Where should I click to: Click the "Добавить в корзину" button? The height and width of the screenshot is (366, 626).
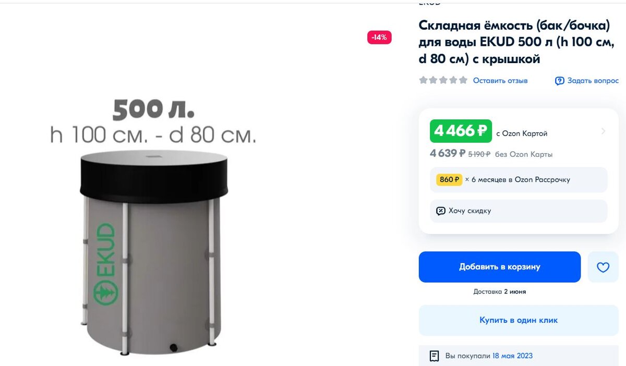pyautogui.click(x=499, y=266)
